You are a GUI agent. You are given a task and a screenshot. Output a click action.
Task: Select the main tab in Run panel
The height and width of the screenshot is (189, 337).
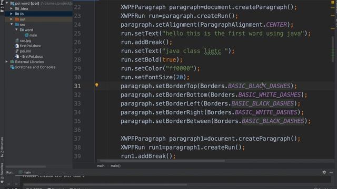[x=27, y=172]
